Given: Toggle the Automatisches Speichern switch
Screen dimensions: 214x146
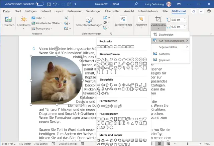Looking at the screenshot, I should pos(39,4).
